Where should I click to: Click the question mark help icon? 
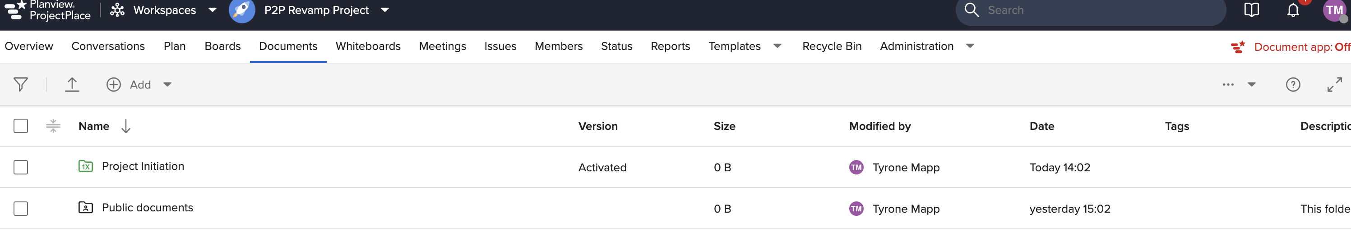point(1293,85)
